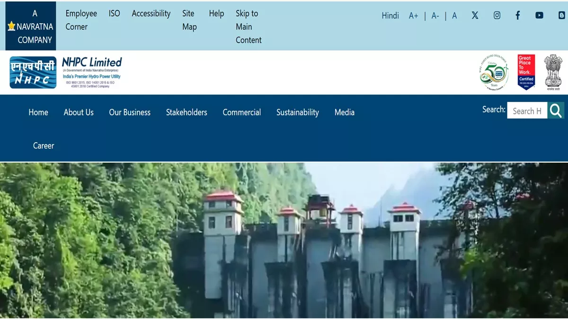
Task: Decrease font size with A-
Action: point(435,16)
